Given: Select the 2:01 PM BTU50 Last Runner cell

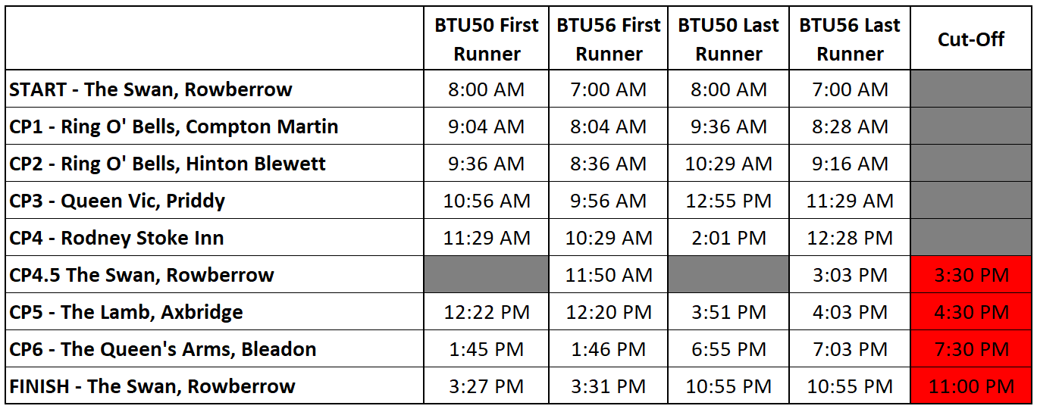Looking at the screenshot, I should click(728, 238).
